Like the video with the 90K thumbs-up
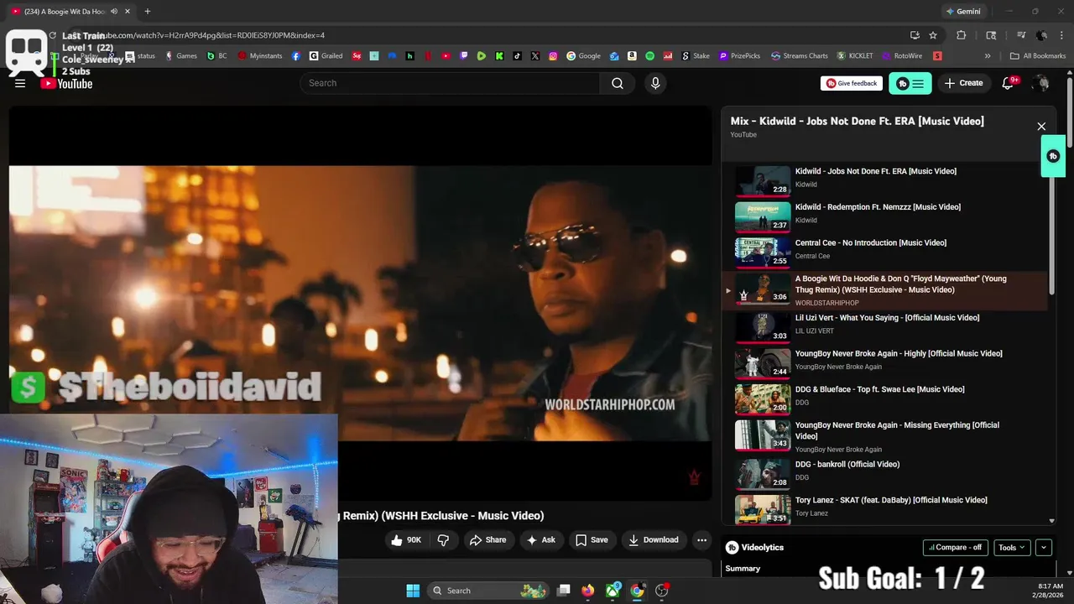1074x604 pixels. [x=407, y=539]
